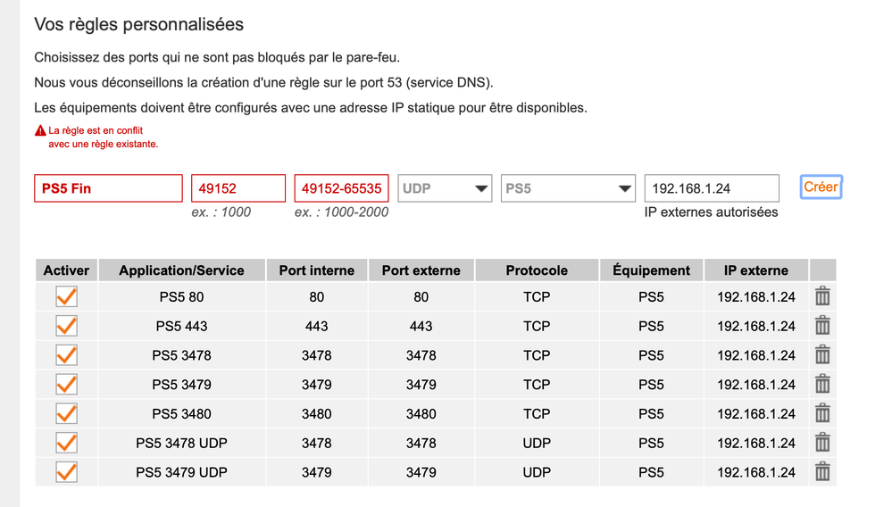Viewport: 892px width, 507px height.
Task: Click the PS5 Fin rule name field
Action: click(x=108, y=188)
